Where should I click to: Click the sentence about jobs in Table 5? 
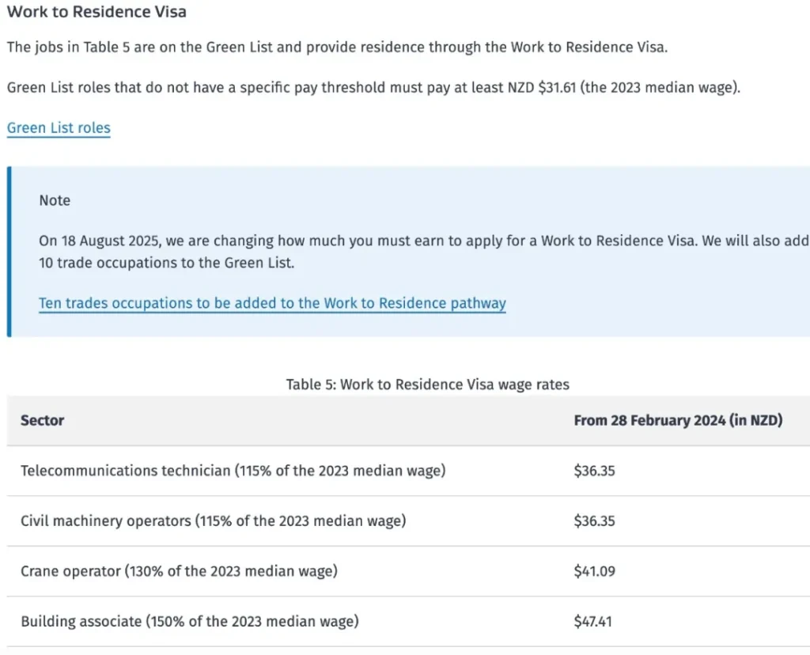point(337,47)
